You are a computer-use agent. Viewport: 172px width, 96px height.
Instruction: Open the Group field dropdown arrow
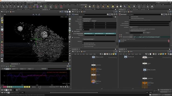tap(113, 17)
